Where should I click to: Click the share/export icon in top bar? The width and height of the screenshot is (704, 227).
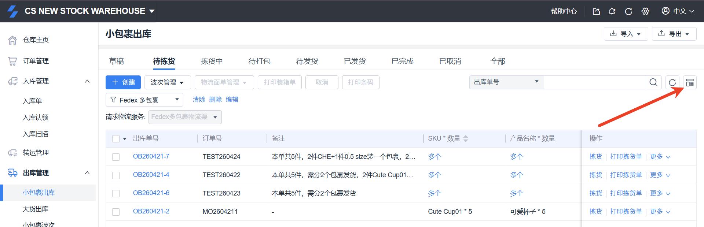click(596, 11)
